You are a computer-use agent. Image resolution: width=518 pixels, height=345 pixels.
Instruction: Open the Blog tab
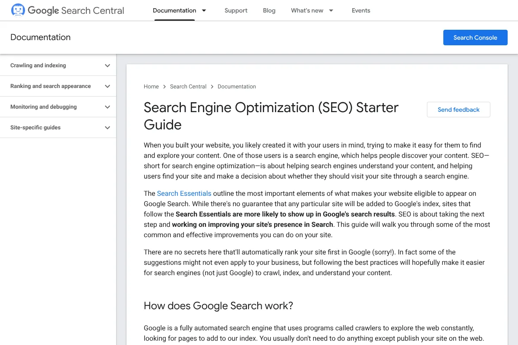tap(269, 10)
